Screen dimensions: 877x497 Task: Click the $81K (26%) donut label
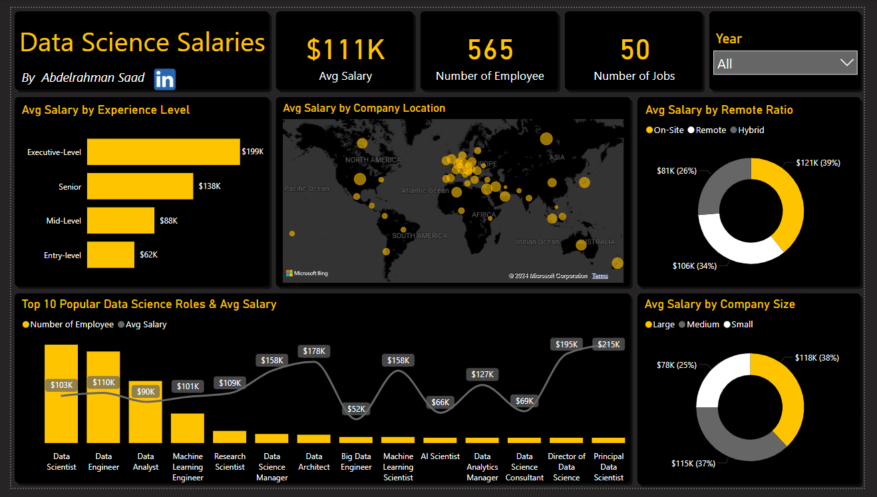click(x=677, y=171)
